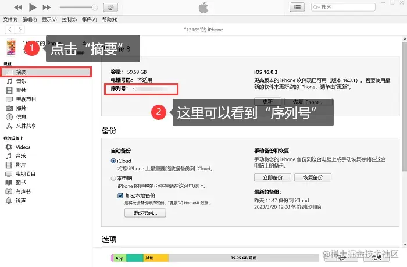This screenshot has width=407, height=267.
Task: Click the 同步 sync button
Action: (341, 258)
